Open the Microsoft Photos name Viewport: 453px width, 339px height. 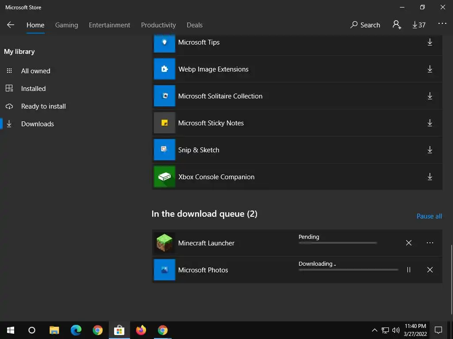point(203,270)
